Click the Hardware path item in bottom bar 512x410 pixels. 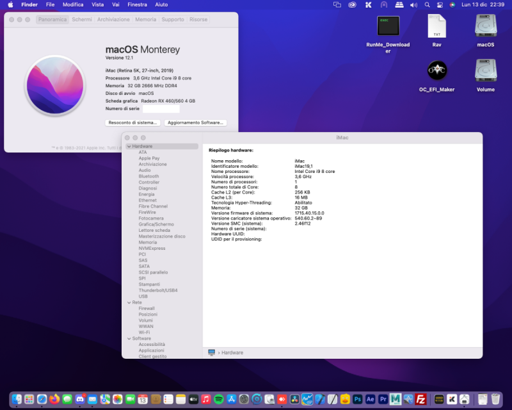pos(232,353)
